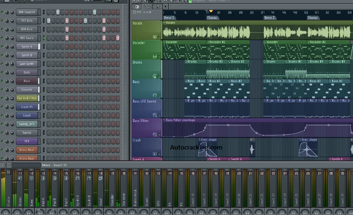Click the Bass mixer strip icon

pyautogui.click(x=31, y=178)
